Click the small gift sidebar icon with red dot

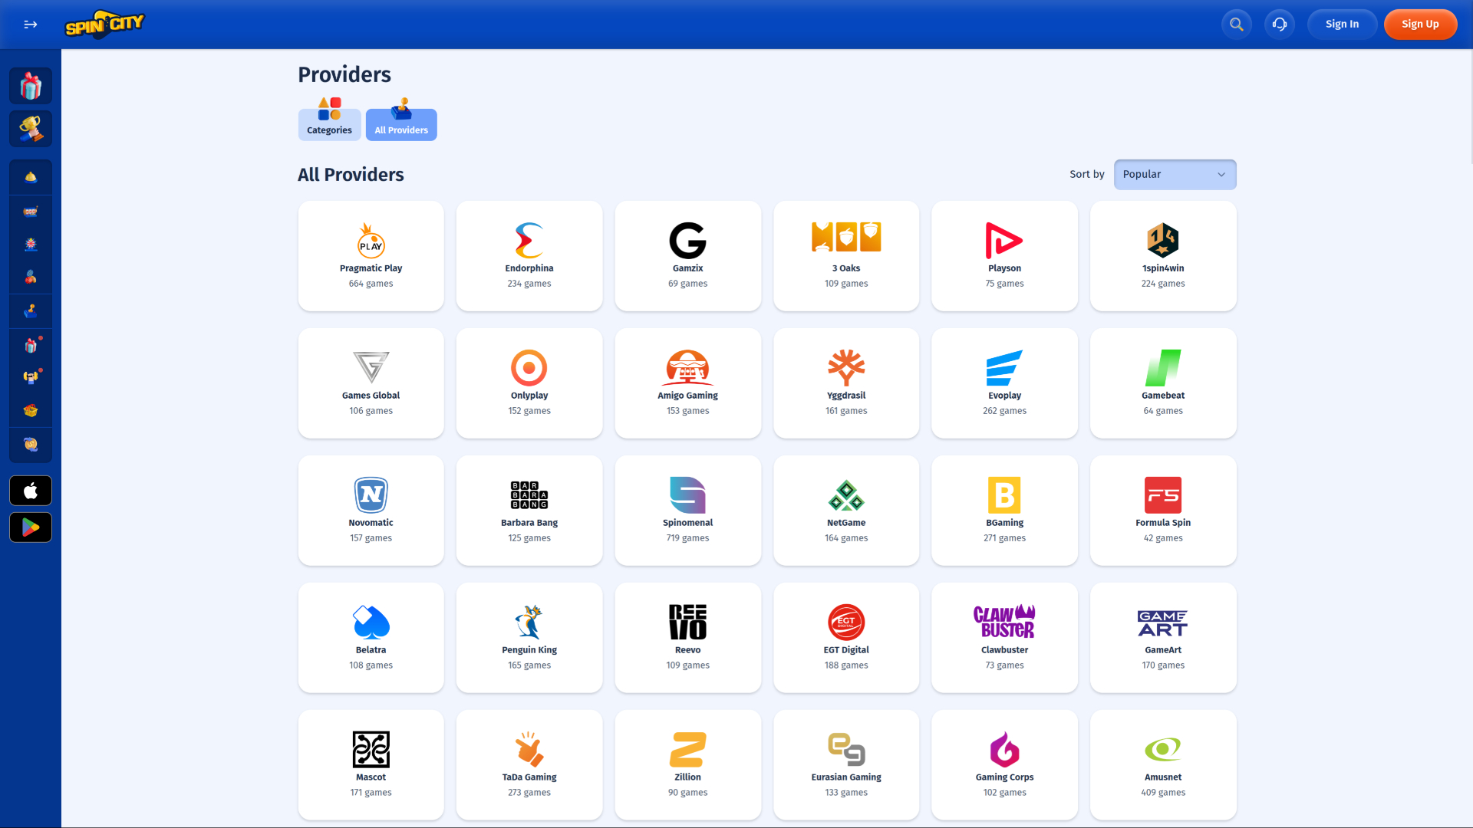31,345
